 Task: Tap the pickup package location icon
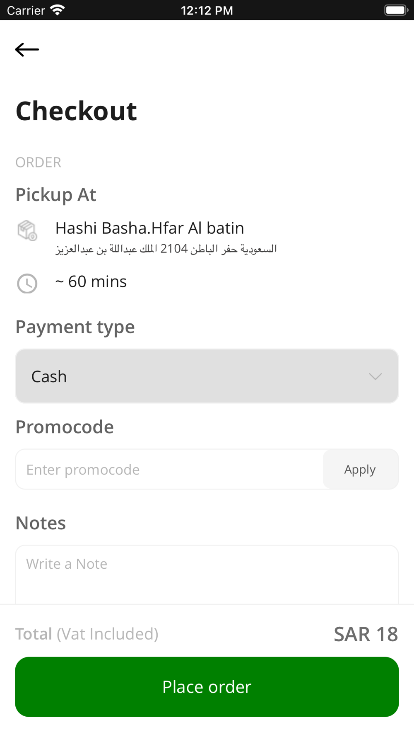27,230
